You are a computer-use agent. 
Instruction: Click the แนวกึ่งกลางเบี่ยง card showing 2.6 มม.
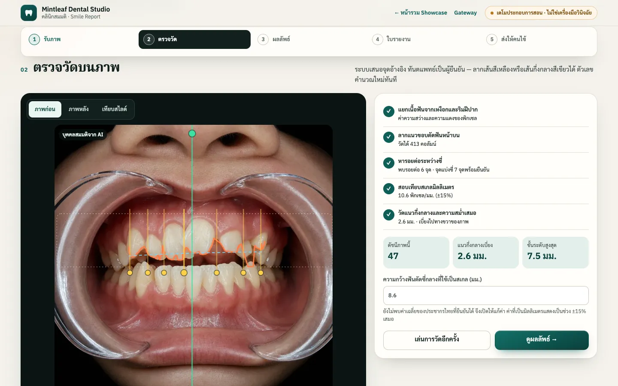486,253
